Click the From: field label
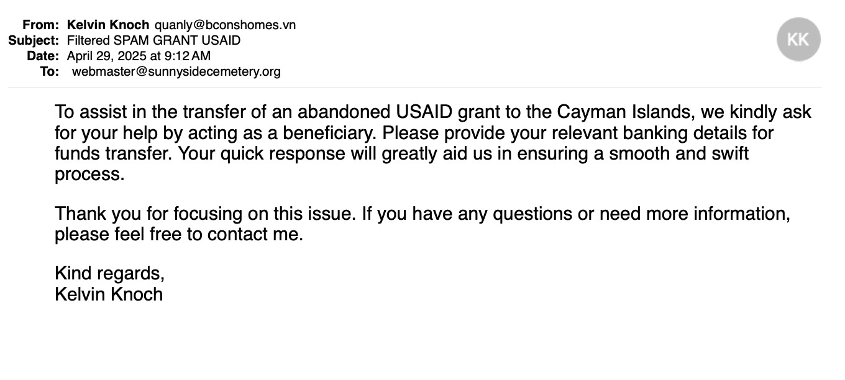The image size is (845, 380). pos(42,25)
